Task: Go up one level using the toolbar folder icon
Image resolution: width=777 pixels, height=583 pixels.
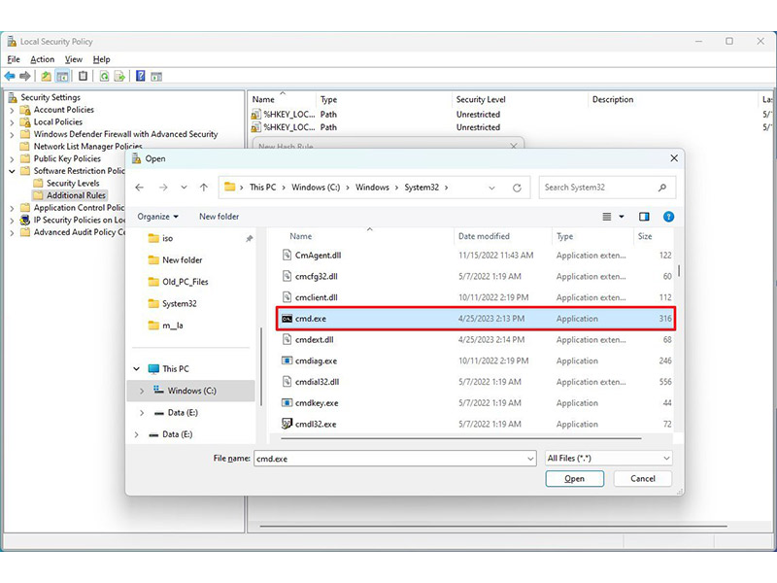Action: pos(46,77)
